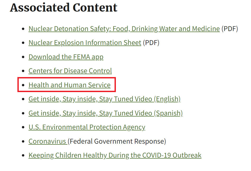This screenshot has height=171, width=251.
Task: Click the bullet beside Coronavirus
Action: 23,141
